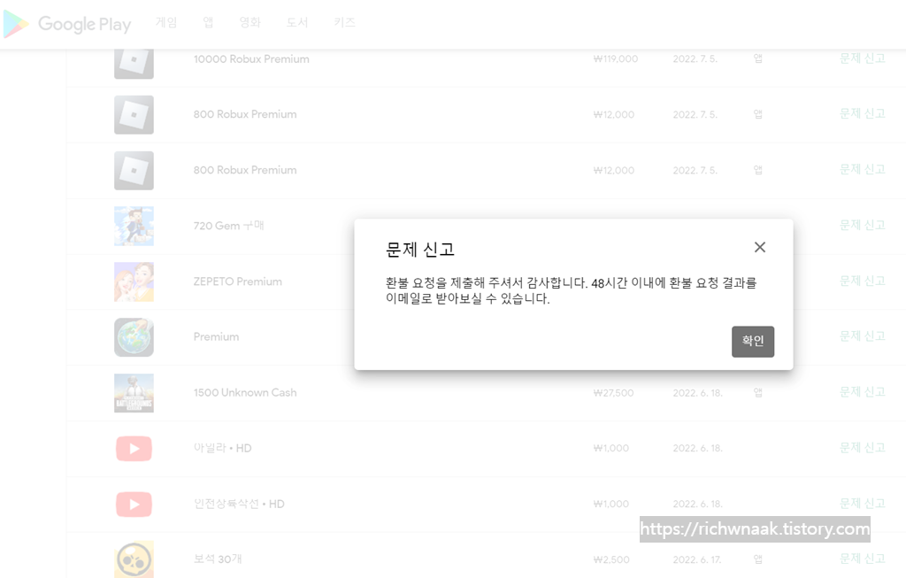The height and width of the screenshot is (578, 906).
Task: Click the ₩119,000 price
Action: (x=616, y=59)
